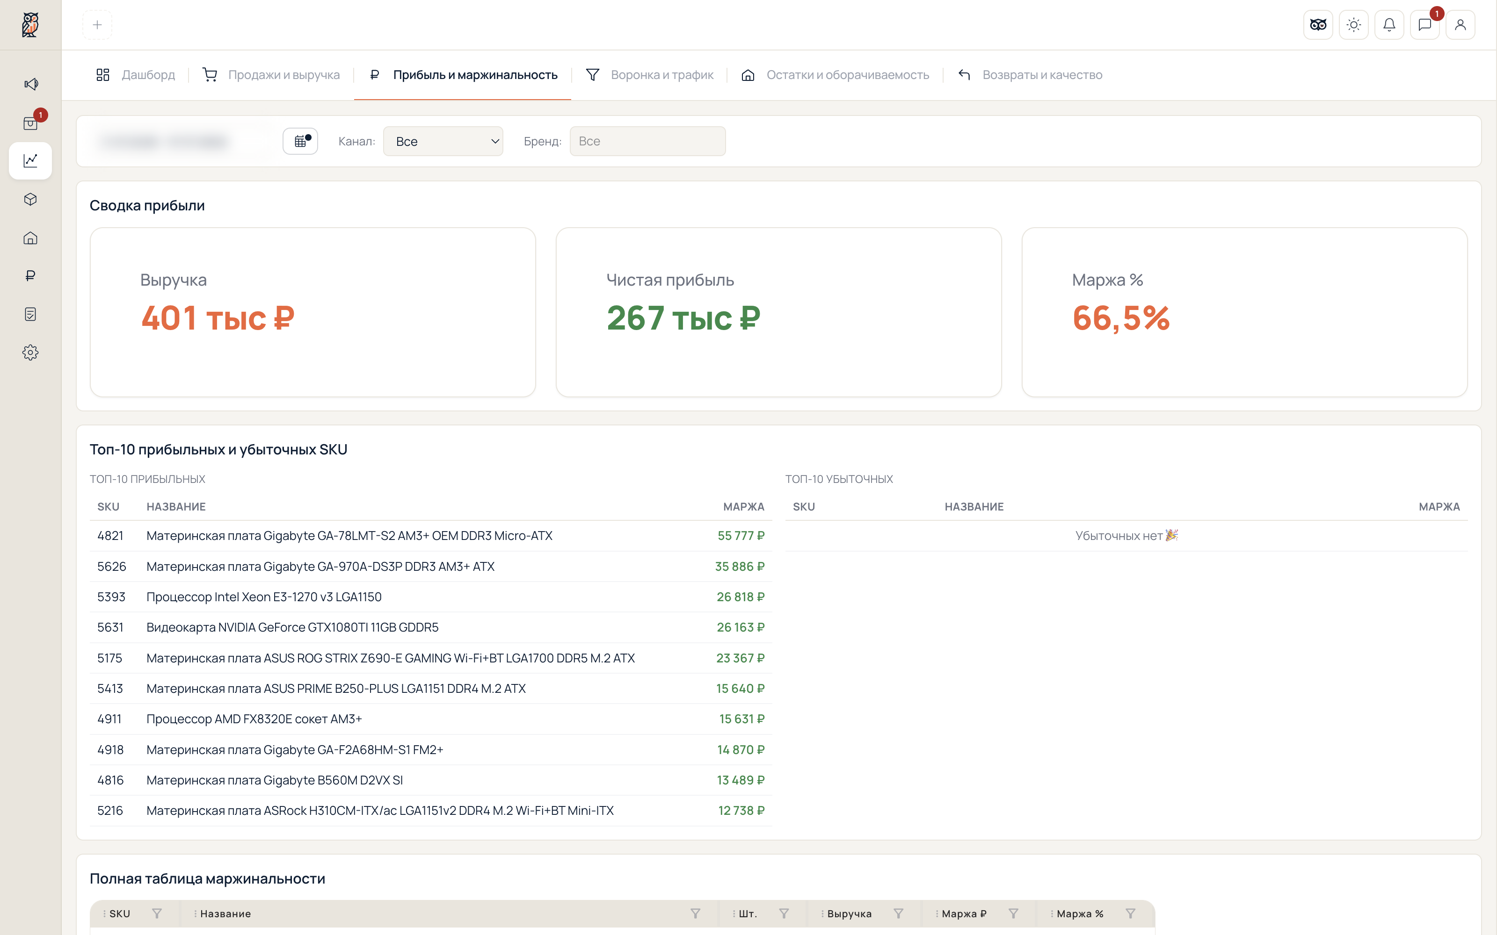The image size is (1497, 935).
Task: Open the megaphone marketing icon in sidebar
Action: 31,84
